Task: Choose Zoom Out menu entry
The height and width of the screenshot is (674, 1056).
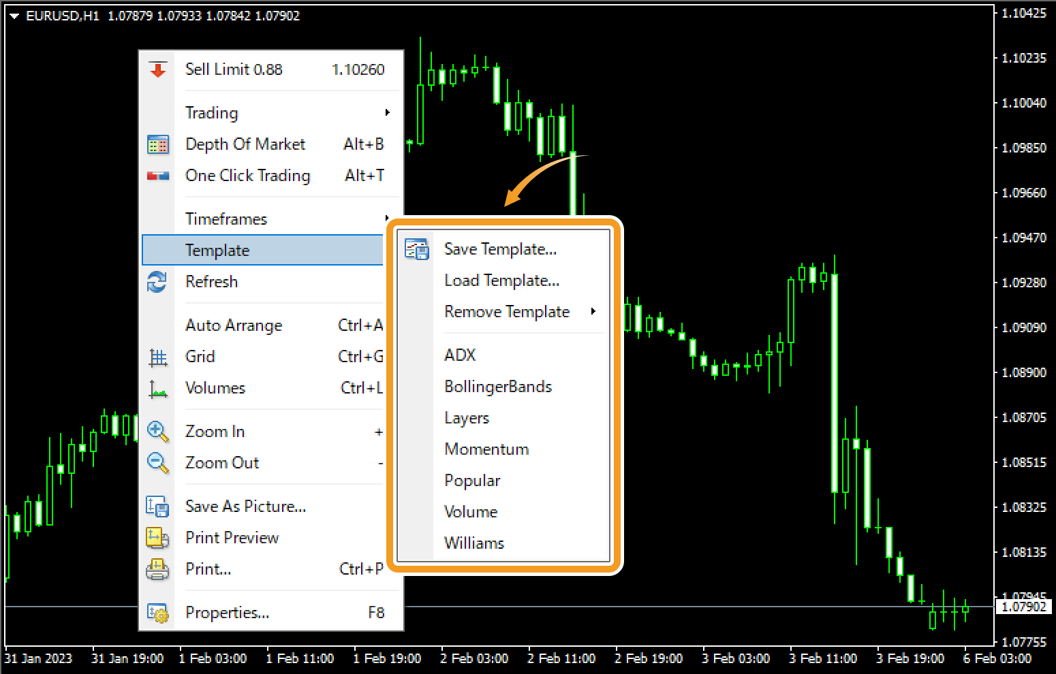Action: (x=264, y=463)
